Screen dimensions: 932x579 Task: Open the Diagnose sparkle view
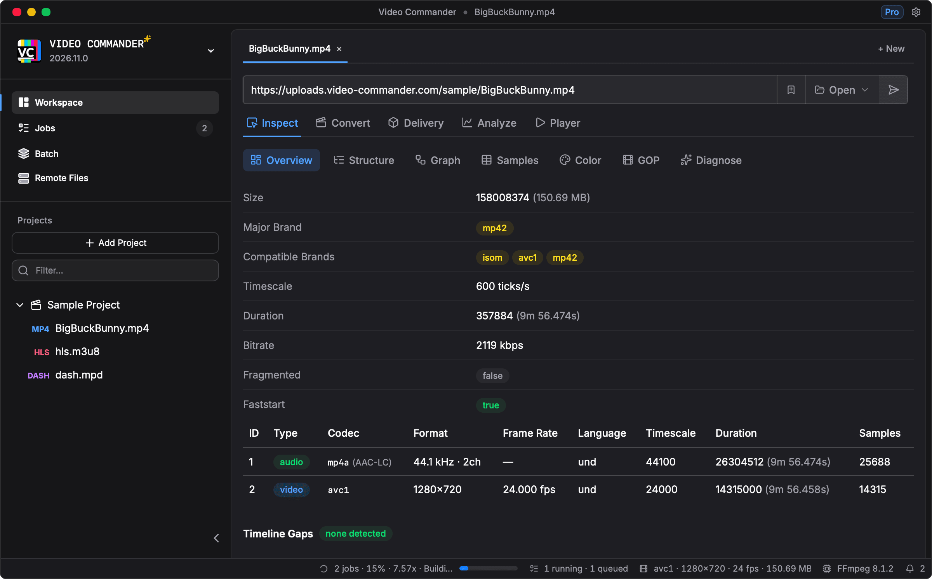pos(711,160)
